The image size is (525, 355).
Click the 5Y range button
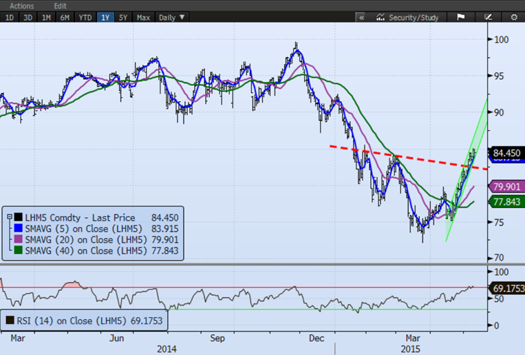[122, 17]
